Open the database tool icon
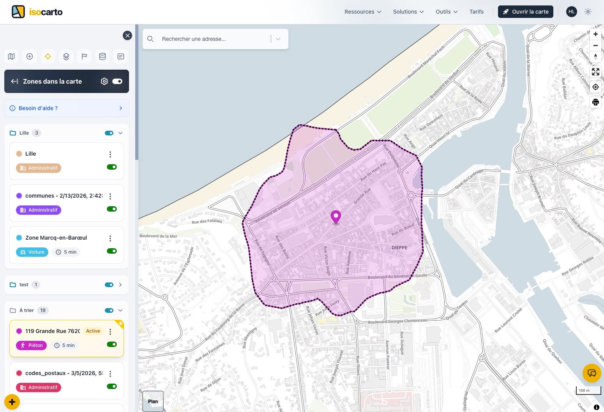604x412 pixels. 102,56
